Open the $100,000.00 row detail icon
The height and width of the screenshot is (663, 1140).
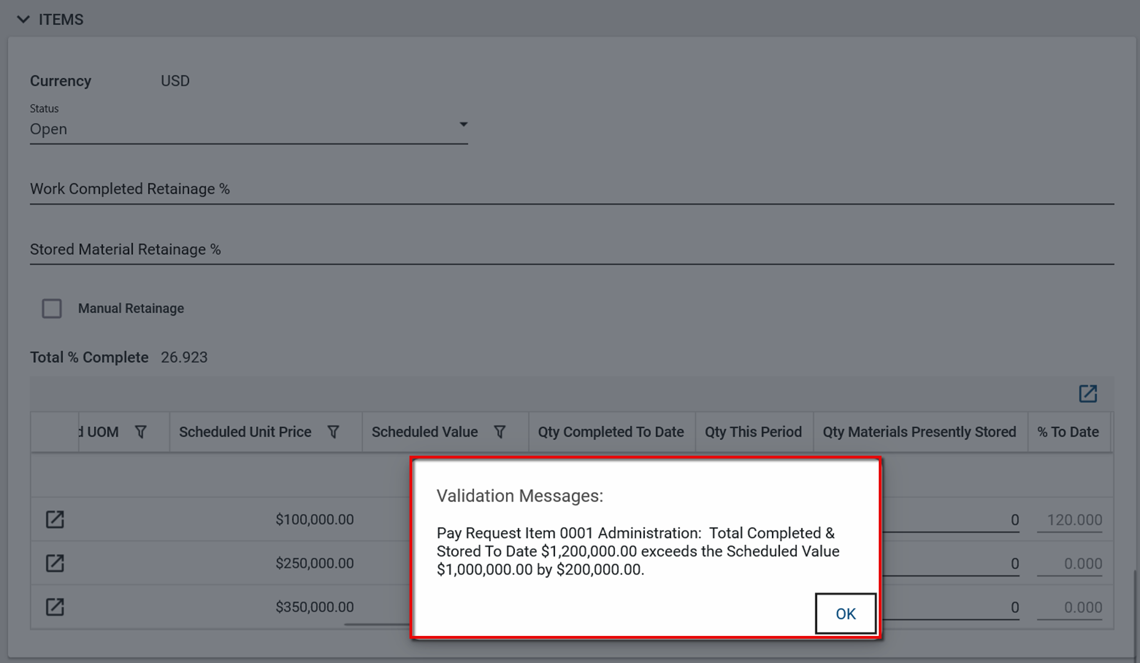(55, 519)
